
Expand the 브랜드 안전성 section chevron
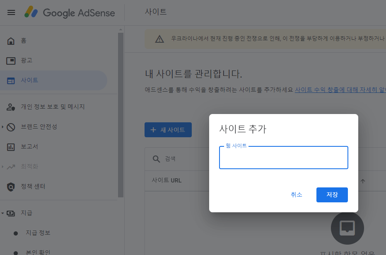(x=3, y=126)
